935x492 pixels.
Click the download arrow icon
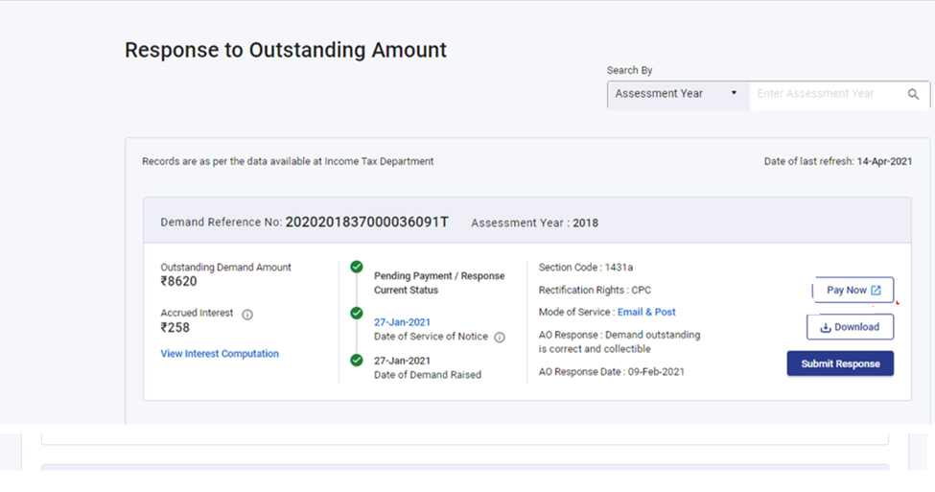pyautogui.click(x=825, y=328)
